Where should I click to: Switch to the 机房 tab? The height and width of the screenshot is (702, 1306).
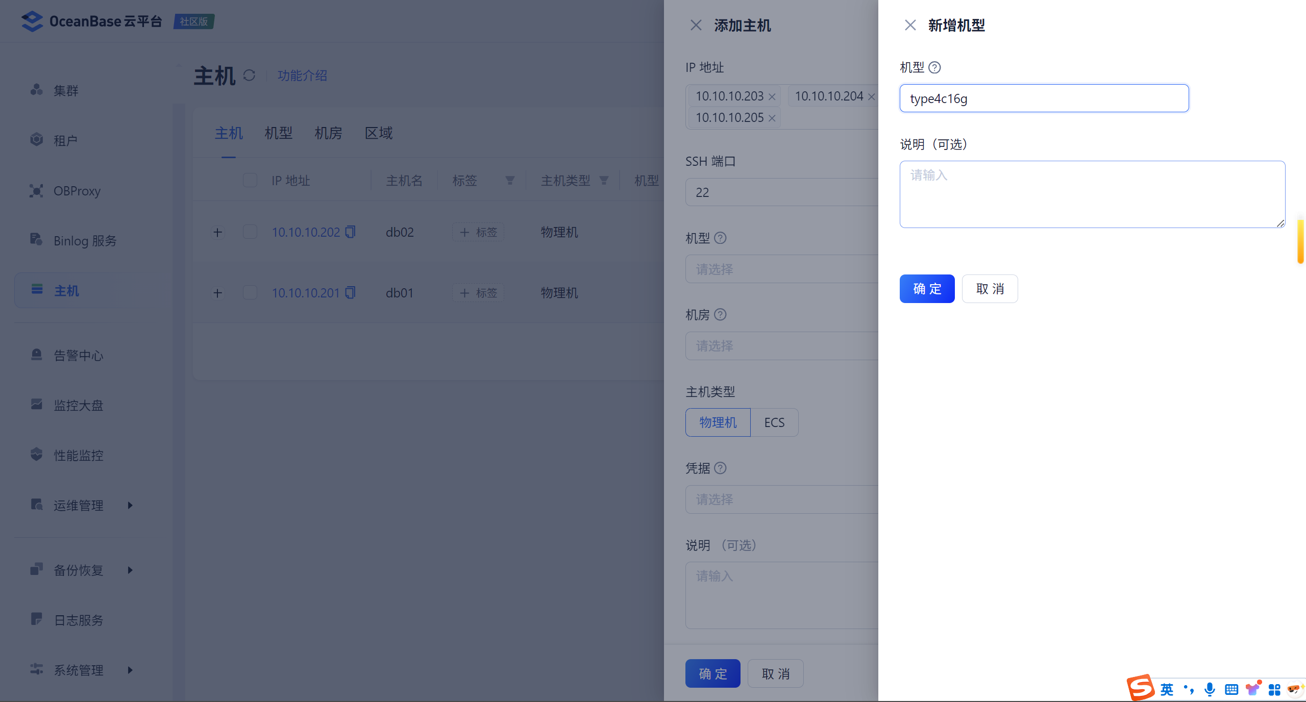click(328, 133)
